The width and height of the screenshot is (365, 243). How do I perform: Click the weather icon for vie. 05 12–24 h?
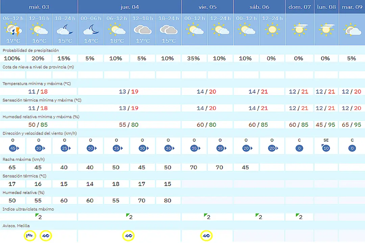[220, 30]
